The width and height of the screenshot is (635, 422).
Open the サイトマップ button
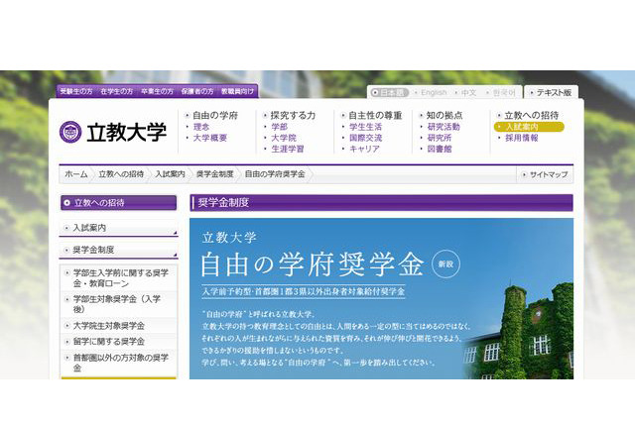click(545, 175)
